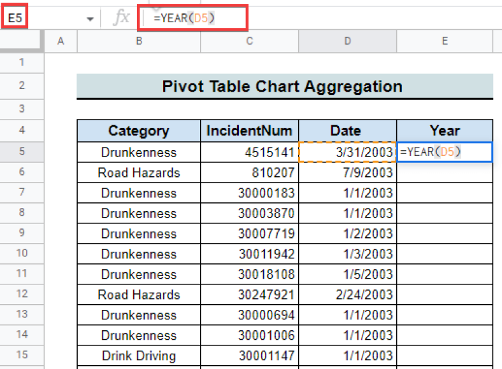Click the fx function icon
This screenshot has height=369, width=502.
tap(122, 17)
